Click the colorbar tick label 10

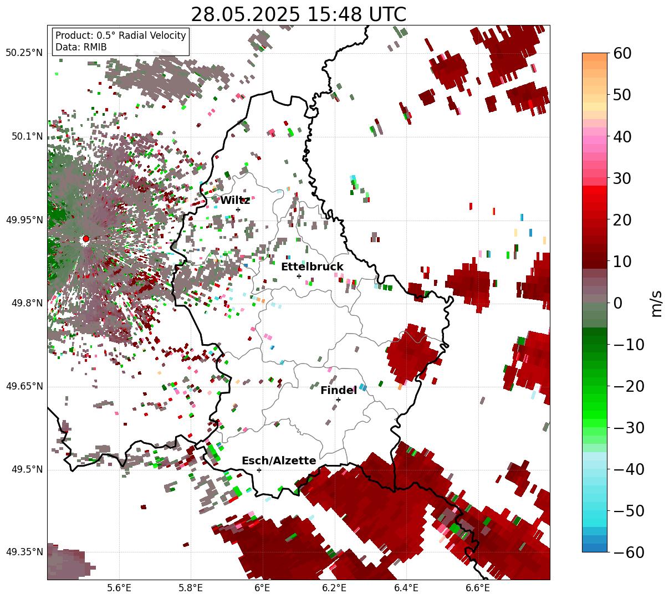tap(624, 262)
